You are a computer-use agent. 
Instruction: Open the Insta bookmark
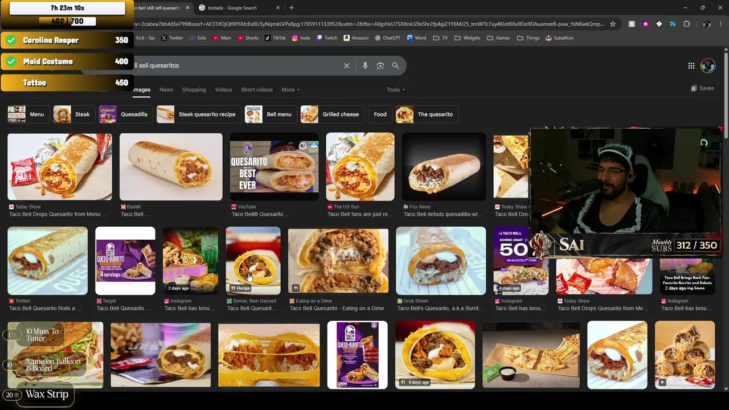tap(301, 38)
